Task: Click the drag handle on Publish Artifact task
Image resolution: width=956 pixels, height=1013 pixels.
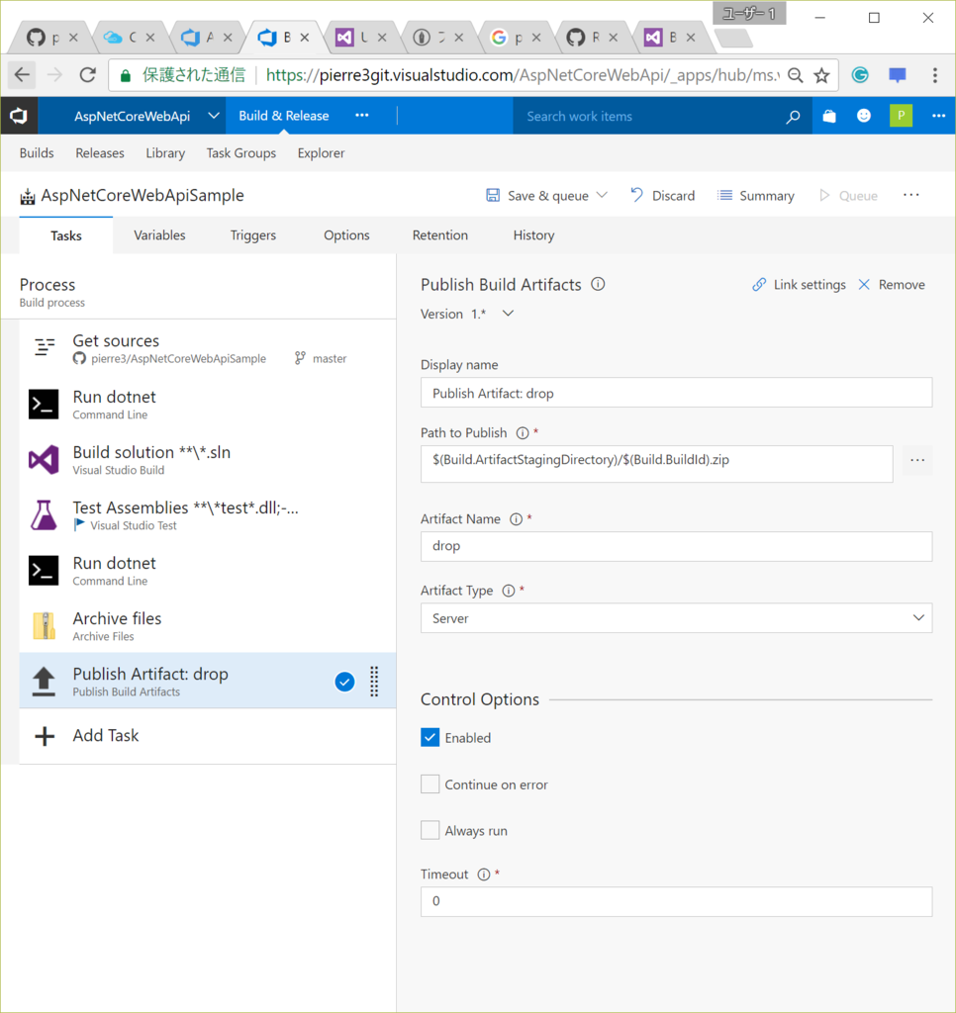Action: [x=374, y=681]
